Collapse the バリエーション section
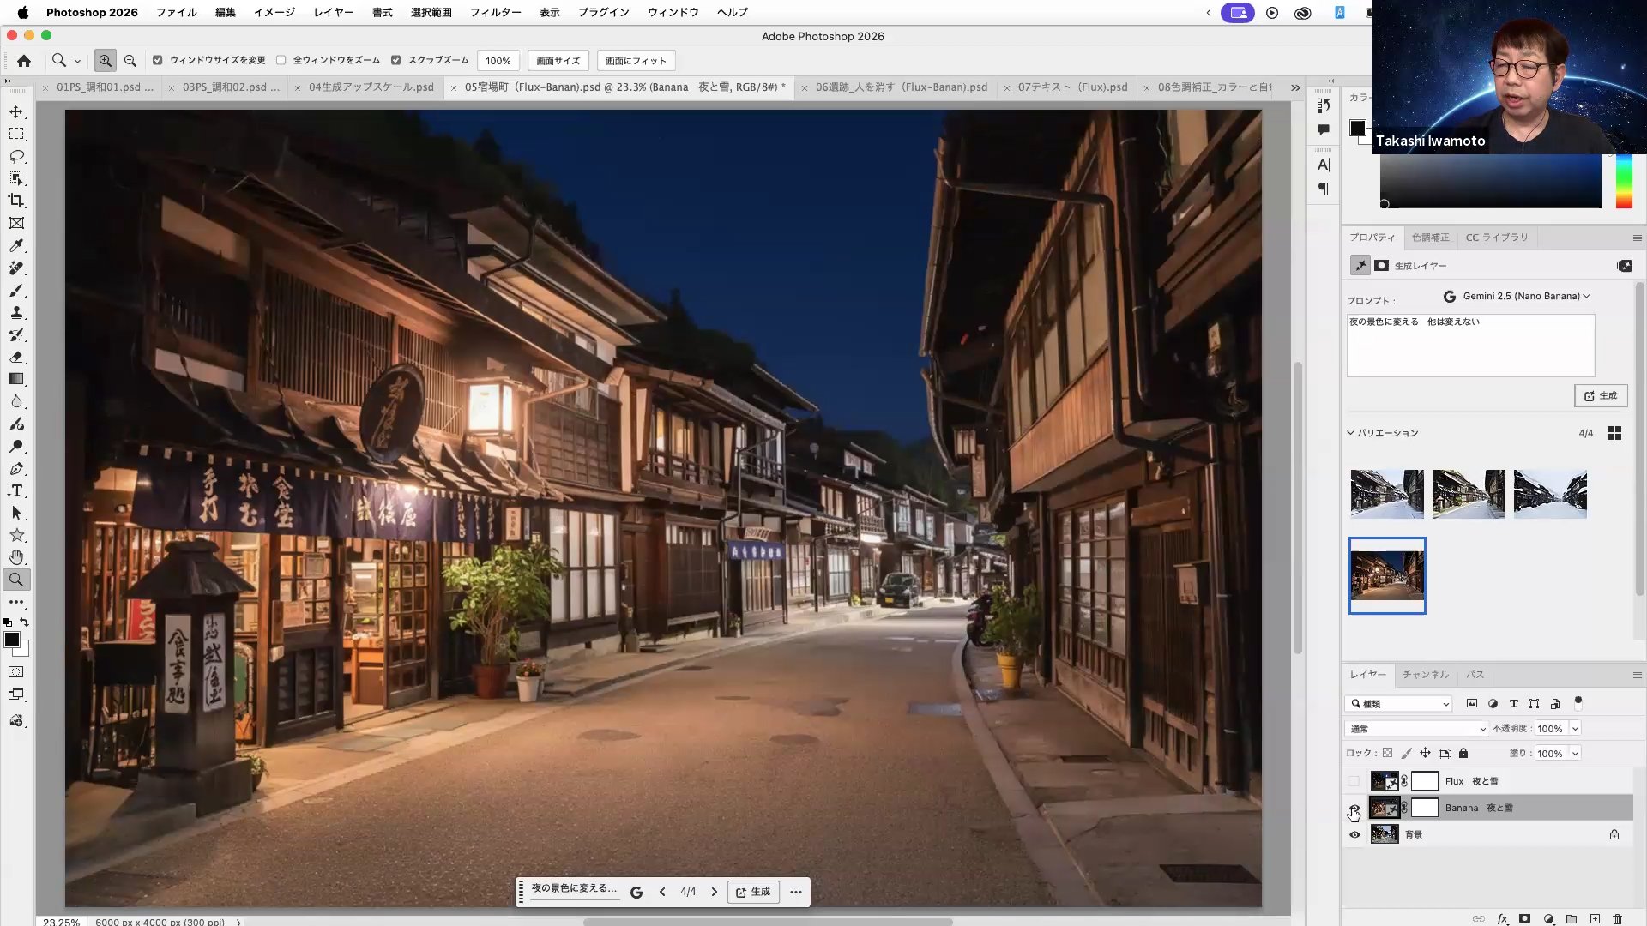Viewport: 1647px width, 926px height. (1350, 433)
